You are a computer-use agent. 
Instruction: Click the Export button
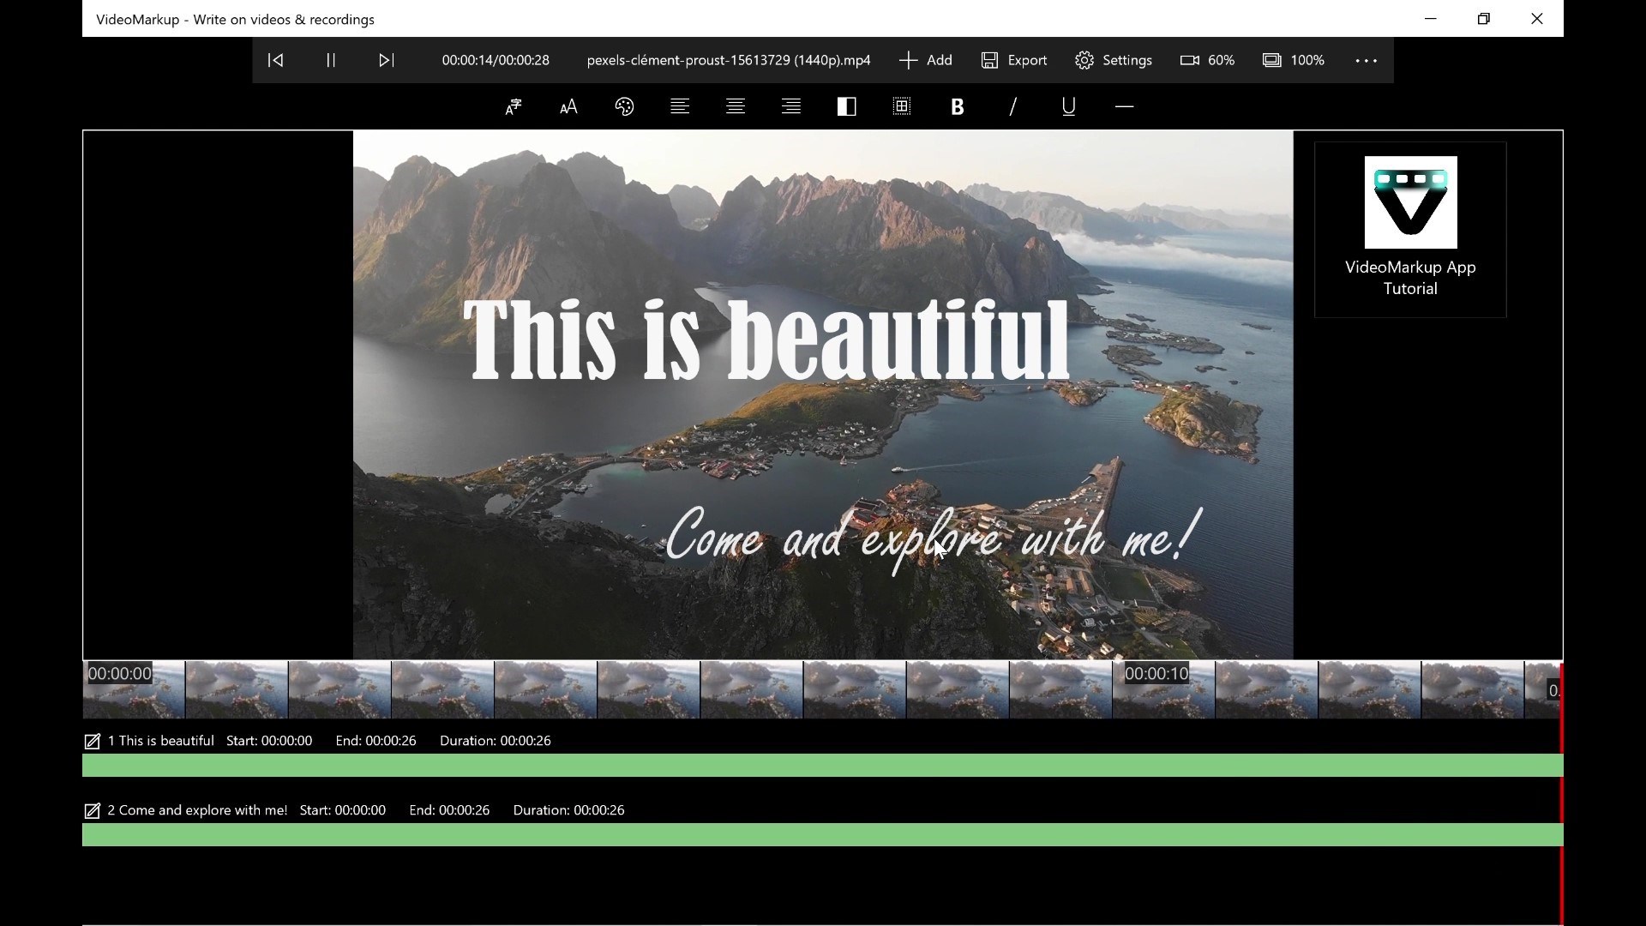(x=1014, y=60)
